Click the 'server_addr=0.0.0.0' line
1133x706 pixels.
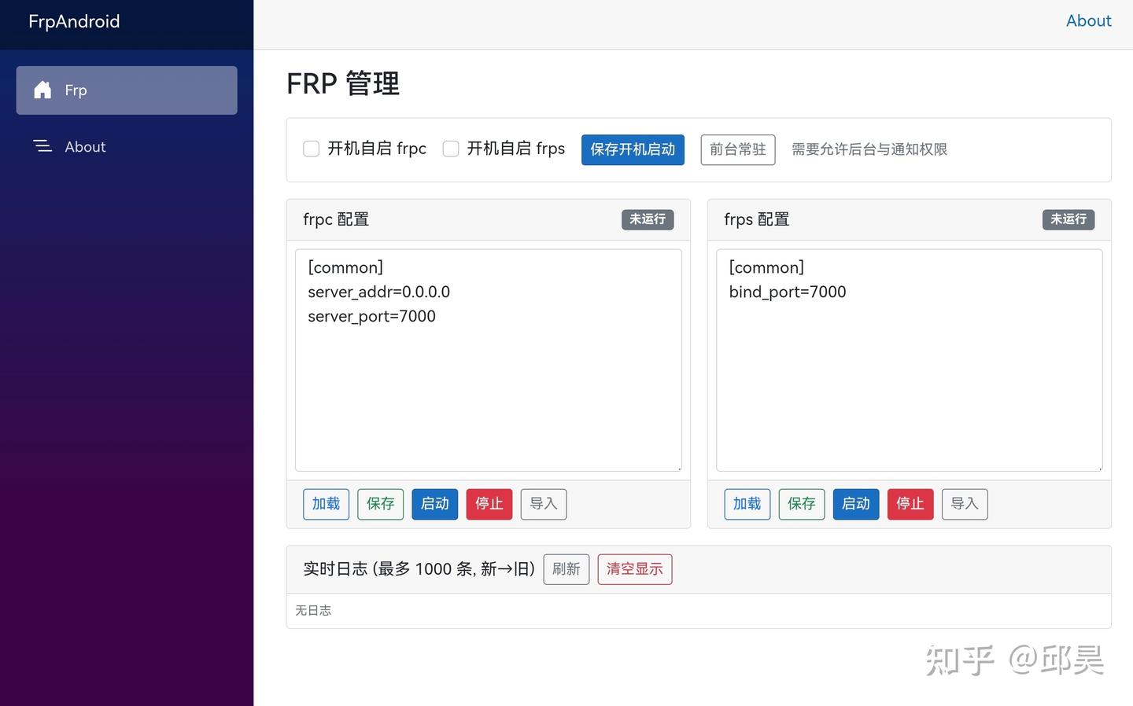(379, 292)
